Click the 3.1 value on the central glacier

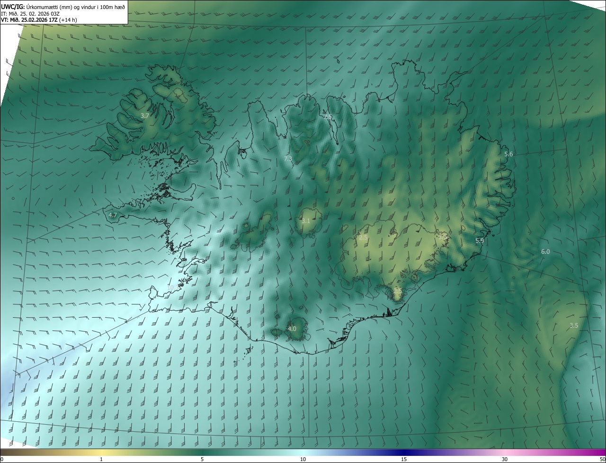[306, 221]
